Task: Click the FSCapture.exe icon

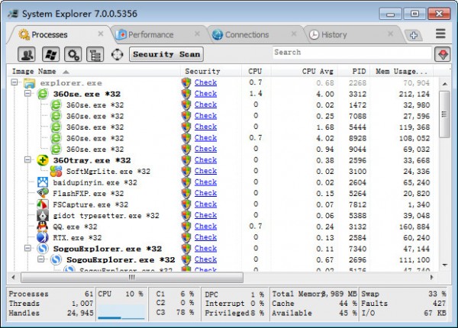Action: 43,204
